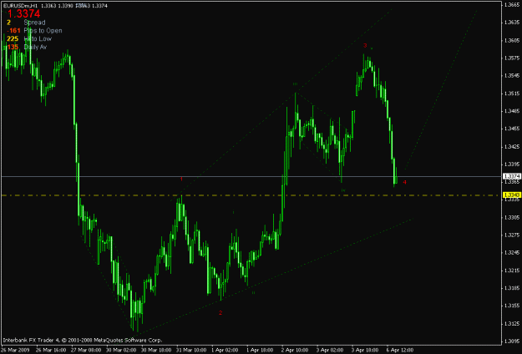Image resolution: width=522 pixels, height=354 pixels.
Task: Click the 1.3665 price axis label
Action: 511,5
